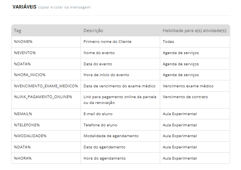
Task: Click 'Aula Experimental' in the %HORA% row
Action: 180,158
